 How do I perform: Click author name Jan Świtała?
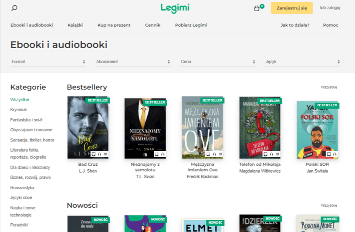click(317, 171)
